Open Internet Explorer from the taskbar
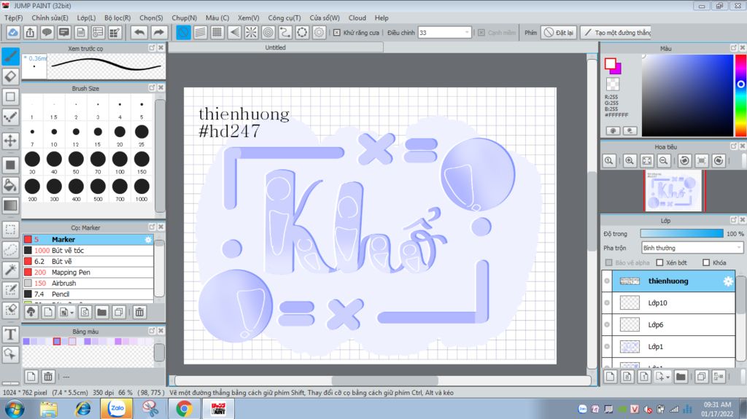This screenshot has width=747, height=419. 83,409
